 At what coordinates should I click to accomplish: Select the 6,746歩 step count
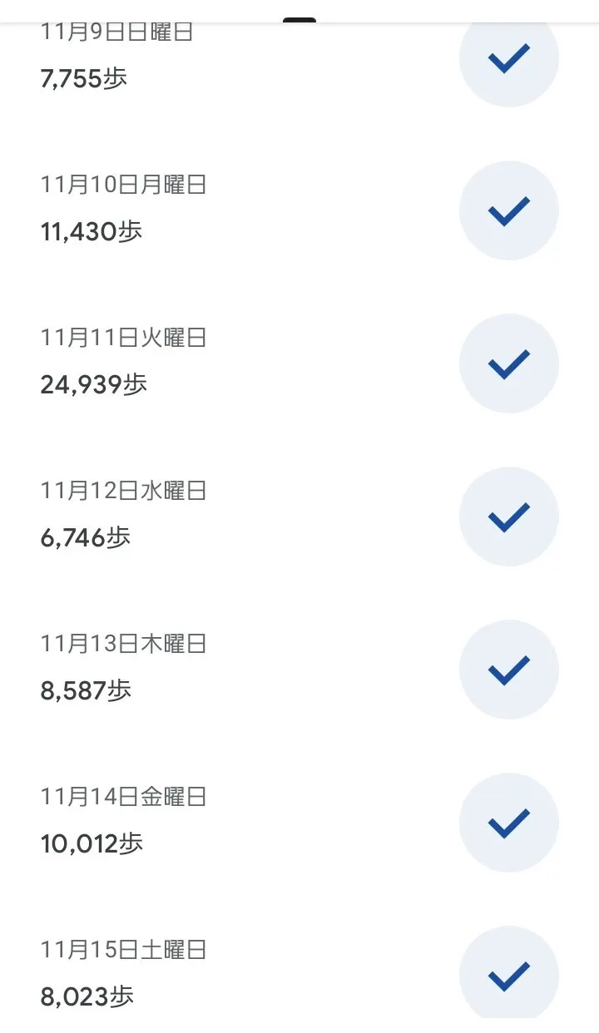click(x=85, y=537)
